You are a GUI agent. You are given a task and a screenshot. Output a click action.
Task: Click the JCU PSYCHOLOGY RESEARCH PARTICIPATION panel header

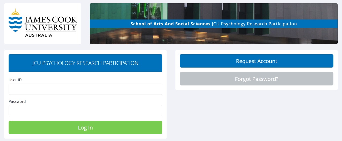(x=85, y=63)
